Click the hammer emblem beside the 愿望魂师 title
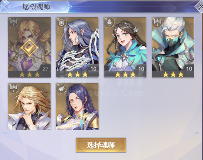Viewport: 203px width, 160px height. coord(5,7)
